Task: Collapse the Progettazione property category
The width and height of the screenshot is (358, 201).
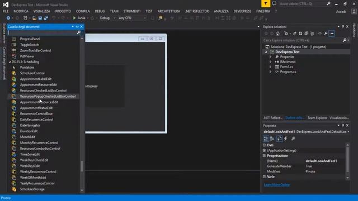Action: [x=265, y=156]
